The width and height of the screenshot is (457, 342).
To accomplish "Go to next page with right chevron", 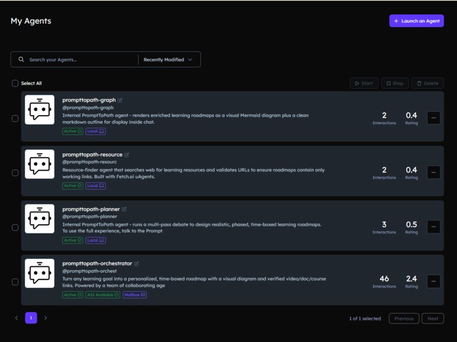I will click(45, 318).
